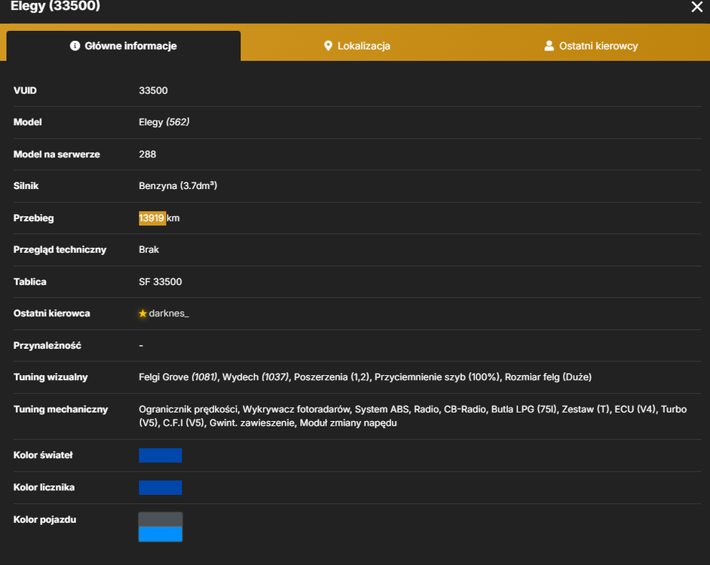Click the person icon on Ostatni kierowcy
The width and height of the screenshot is (710, 565).
[x=549, y=46]
